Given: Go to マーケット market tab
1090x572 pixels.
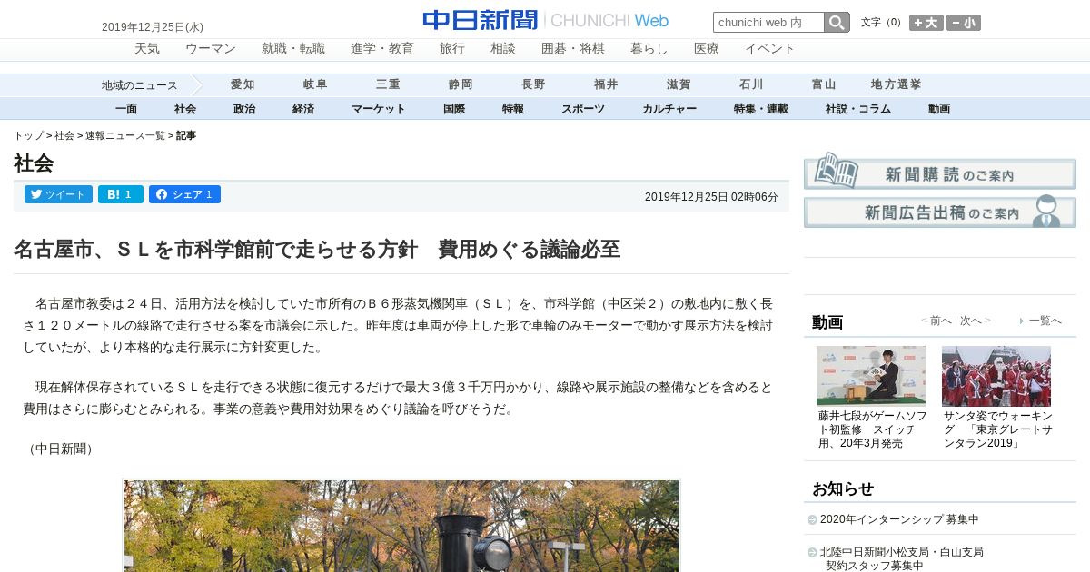Looking at the screenshot, I should pos(379,109).
